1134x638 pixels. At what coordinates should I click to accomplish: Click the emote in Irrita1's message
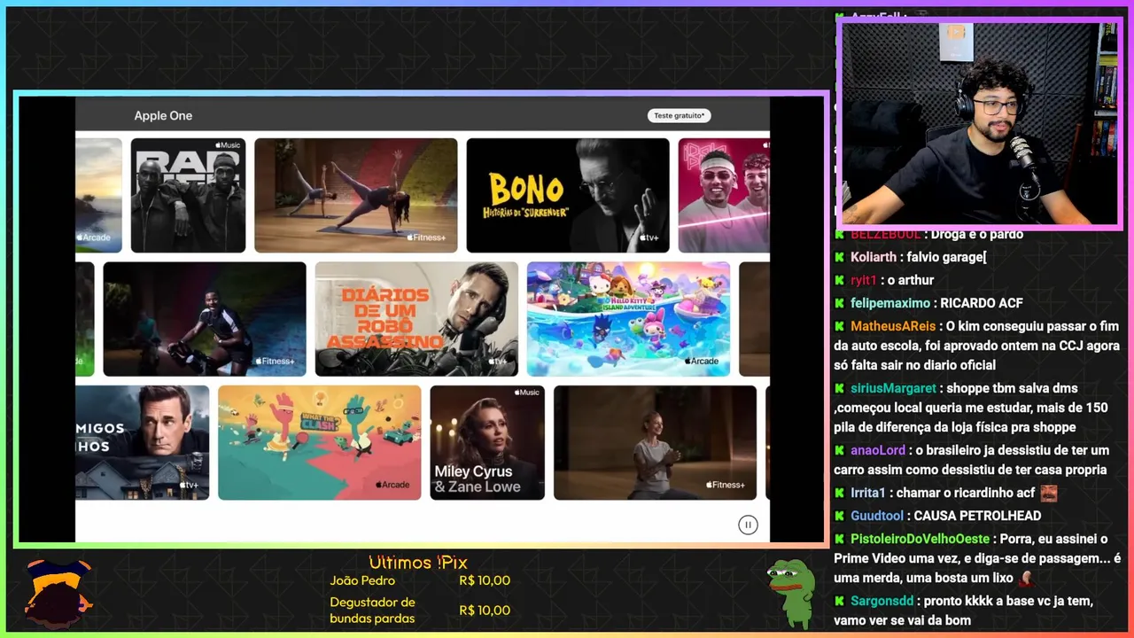point(1049,493)
